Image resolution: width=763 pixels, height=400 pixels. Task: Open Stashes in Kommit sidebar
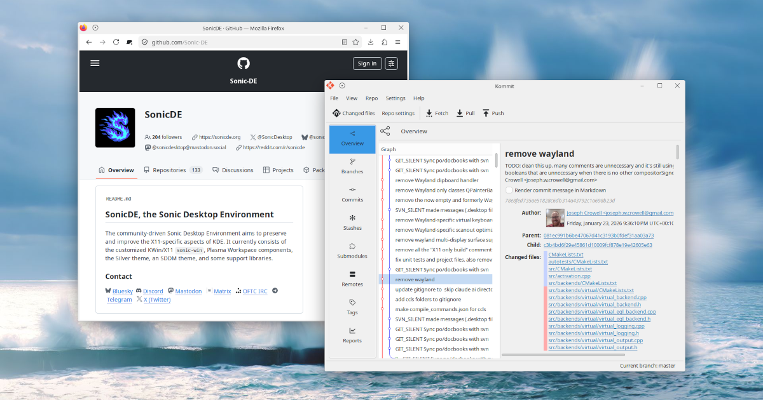(x=352, y=223)
